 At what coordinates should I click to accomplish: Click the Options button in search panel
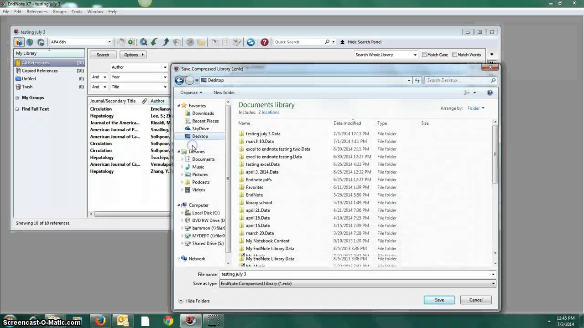point(133,55)
